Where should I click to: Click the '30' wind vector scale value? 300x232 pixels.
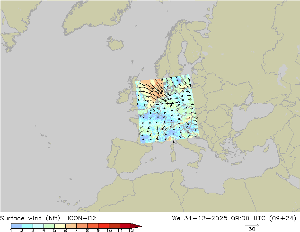tap(252, 229)
